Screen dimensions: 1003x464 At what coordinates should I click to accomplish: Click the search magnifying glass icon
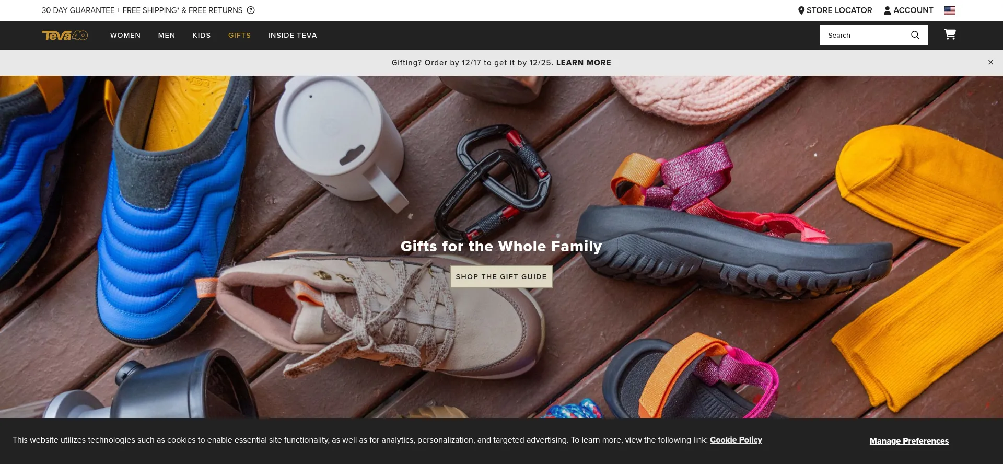click(x=915, y=35)
